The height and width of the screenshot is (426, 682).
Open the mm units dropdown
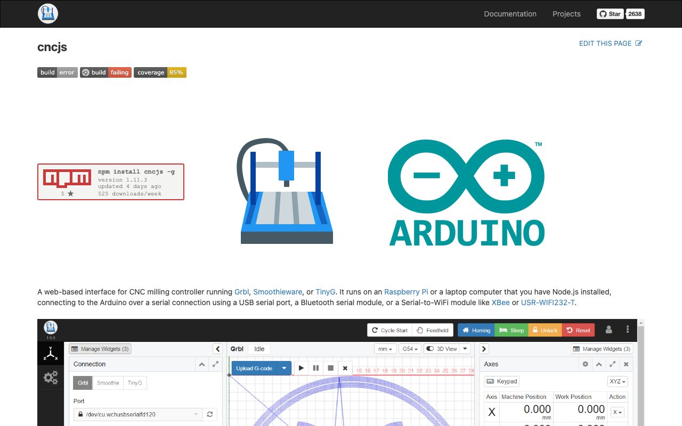coord(385,349)
